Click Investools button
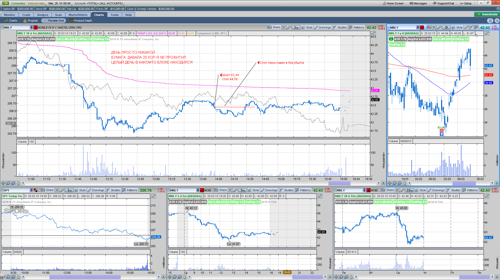Screen dimensions: 500x280 click(x=487, y=14)
